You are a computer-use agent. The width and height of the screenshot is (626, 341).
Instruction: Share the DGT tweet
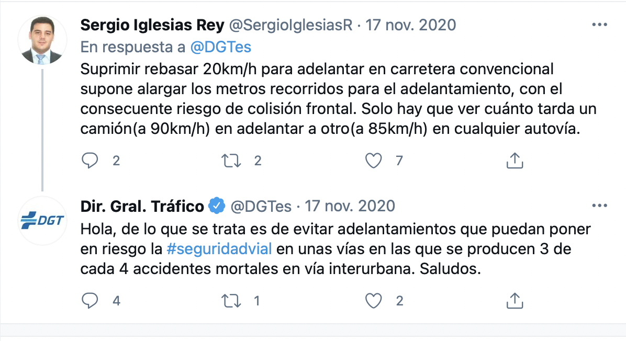click(515, 301)
